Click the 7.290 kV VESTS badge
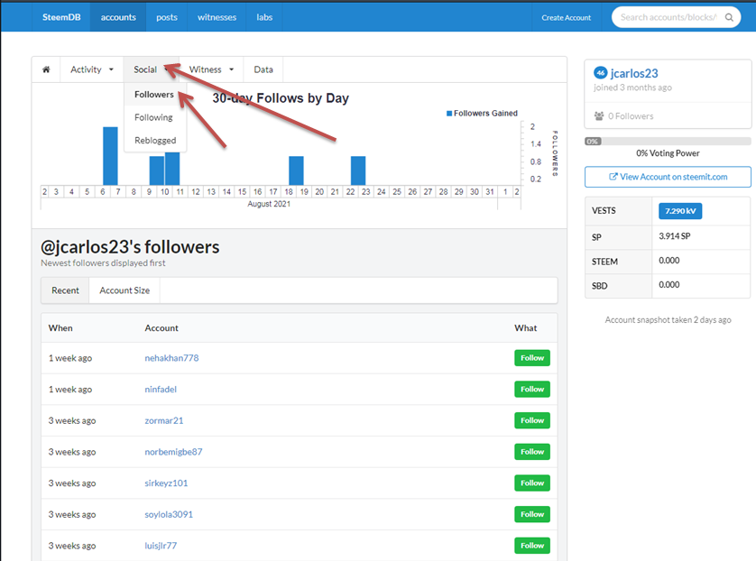This screenshot has height=561, width=756. click(x=680, y=211)
